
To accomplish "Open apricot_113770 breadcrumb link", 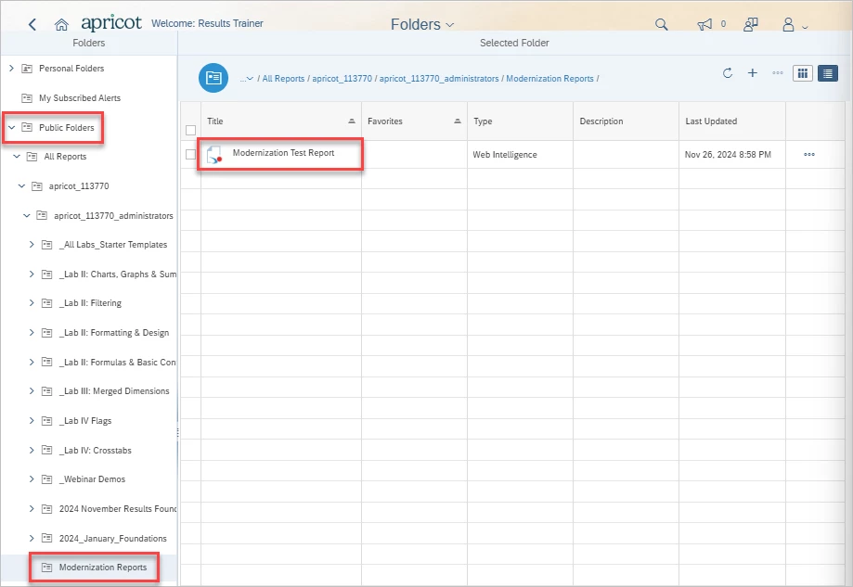I will click(x=342, y=79).
